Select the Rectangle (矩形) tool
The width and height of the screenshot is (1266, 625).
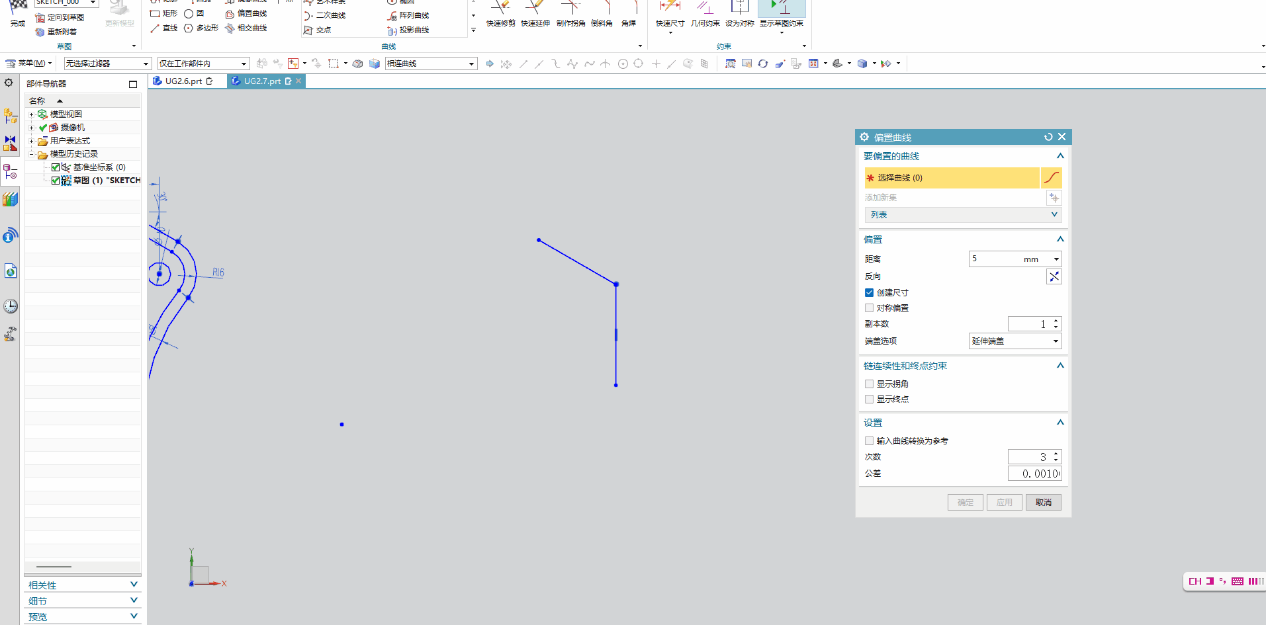click(x=163, y=13)
